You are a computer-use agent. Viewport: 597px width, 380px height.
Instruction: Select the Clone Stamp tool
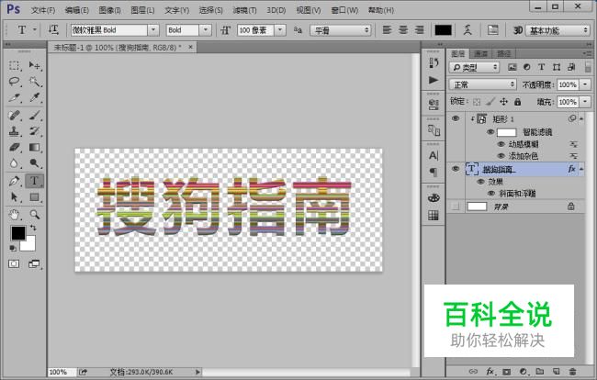pyautogui.click(x=15, y=131)
